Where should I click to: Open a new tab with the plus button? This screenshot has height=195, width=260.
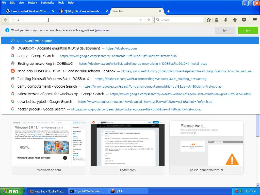tap(168, 11)
